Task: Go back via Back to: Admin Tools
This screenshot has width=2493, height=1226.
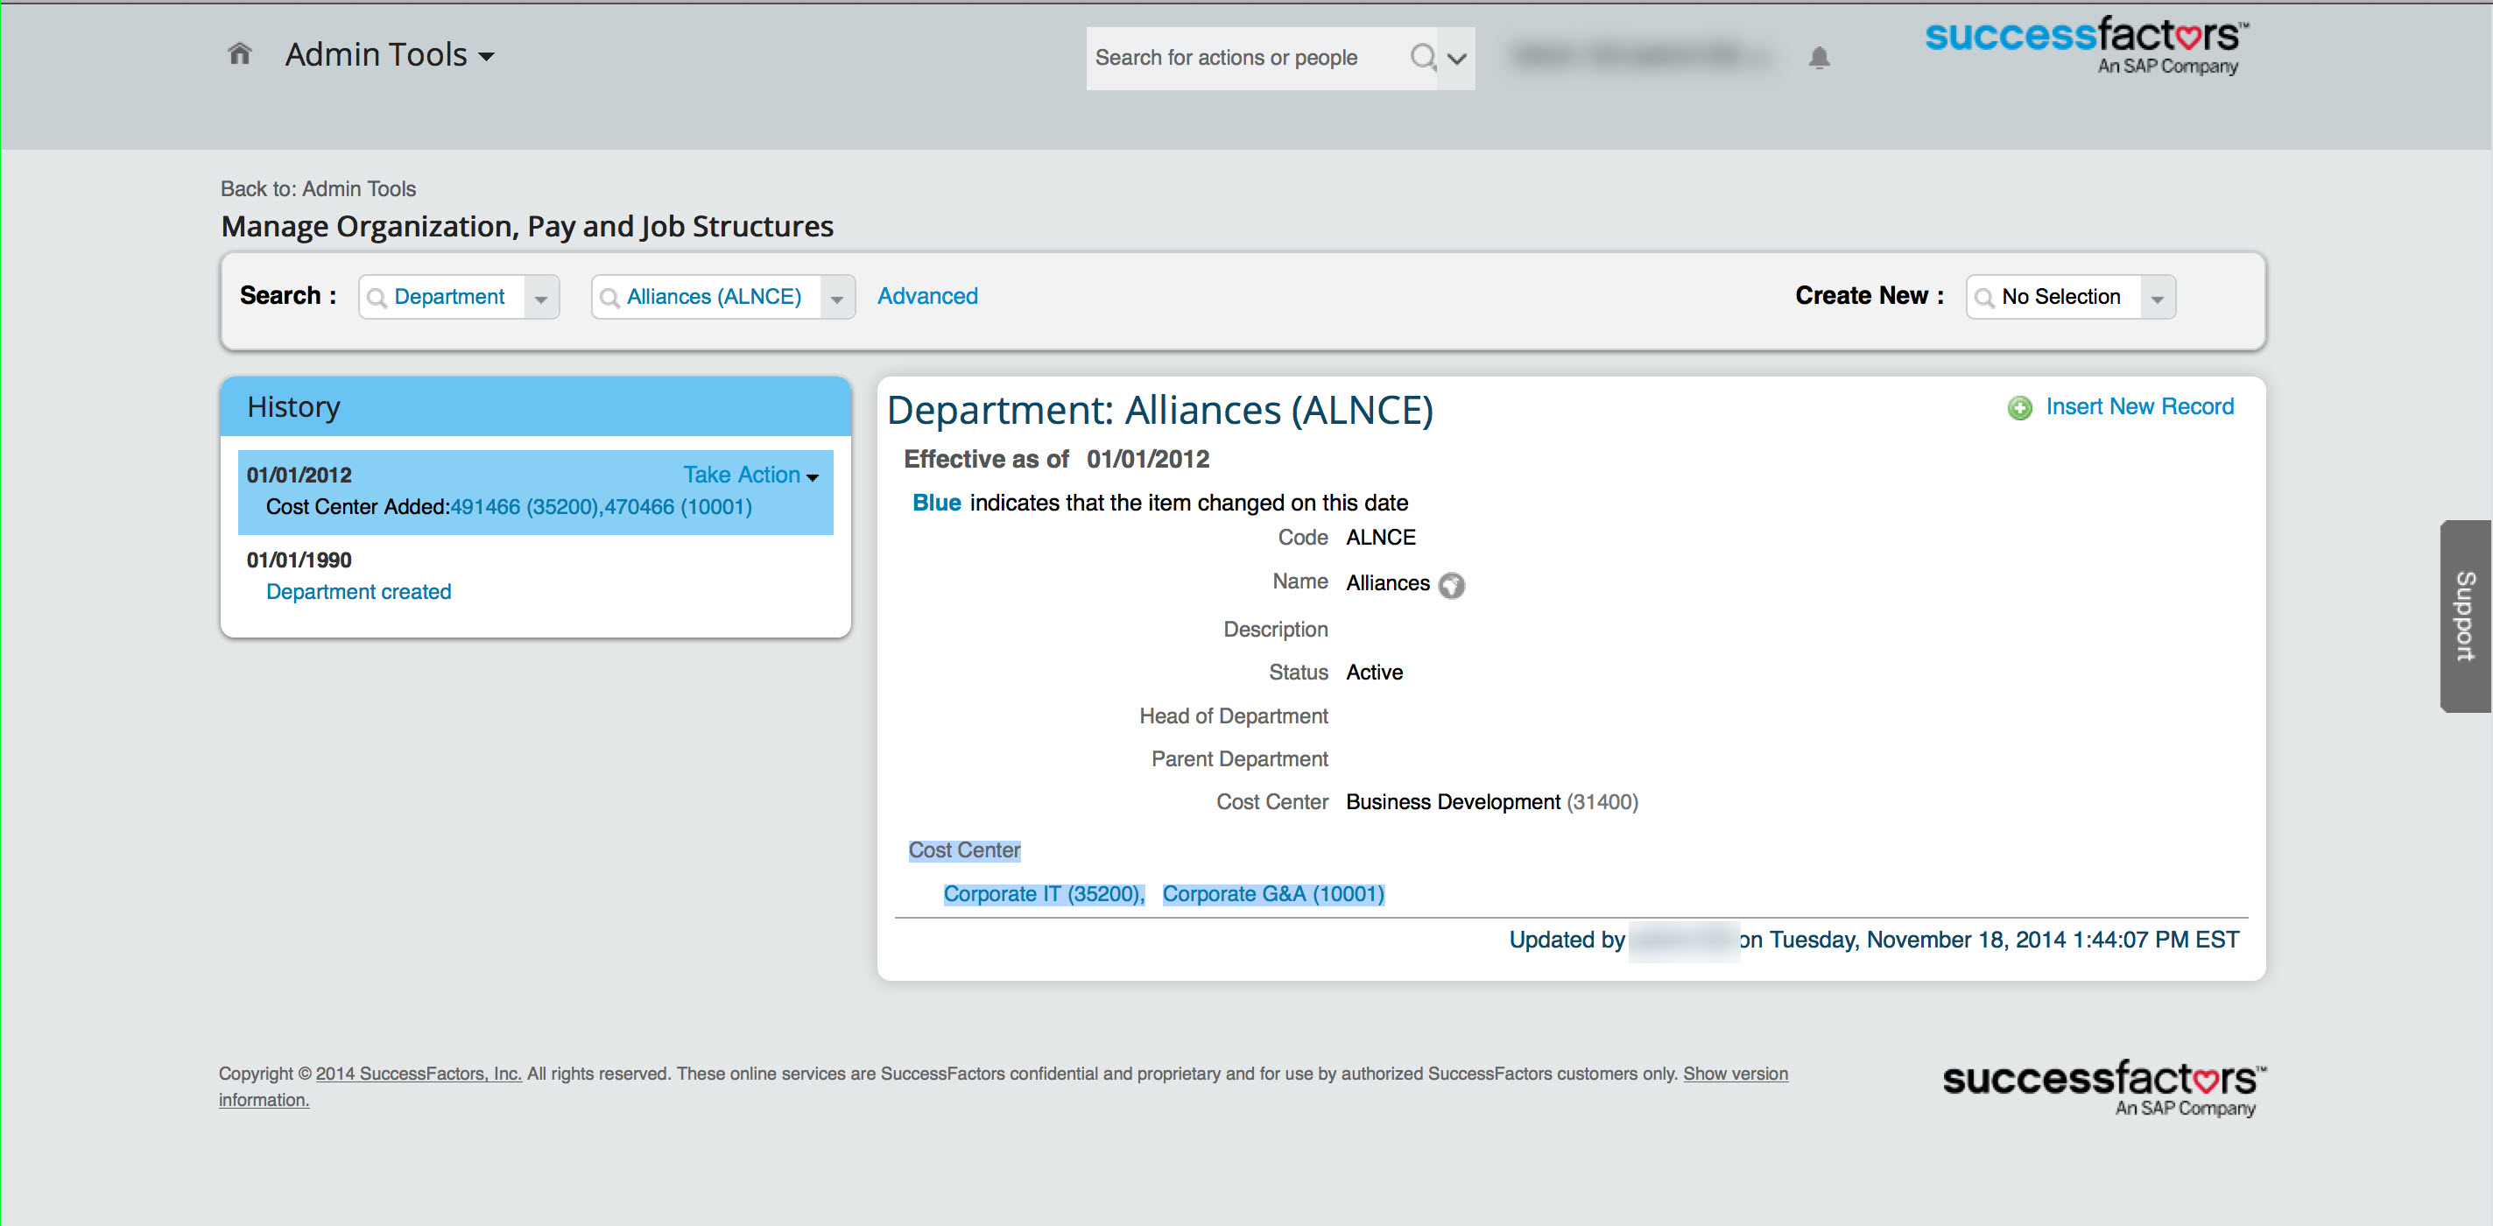Action: point(318,188)
